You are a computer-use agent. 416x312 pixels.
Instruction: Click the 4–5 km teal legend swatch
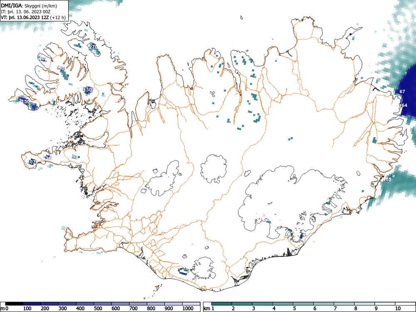(x=283, y=304)
